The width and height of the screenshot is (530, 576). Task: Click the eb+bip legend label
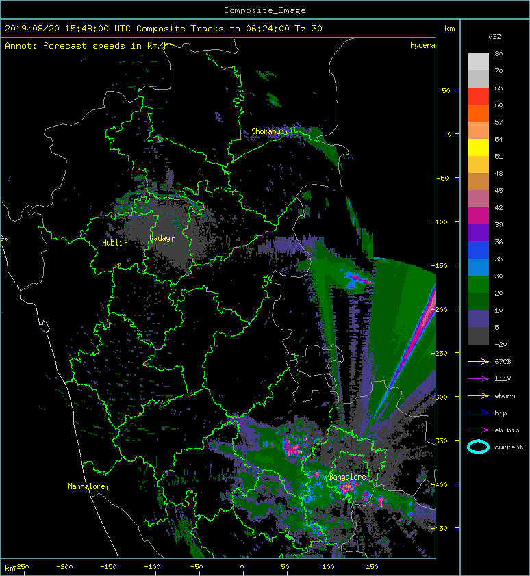pos(507,430)
